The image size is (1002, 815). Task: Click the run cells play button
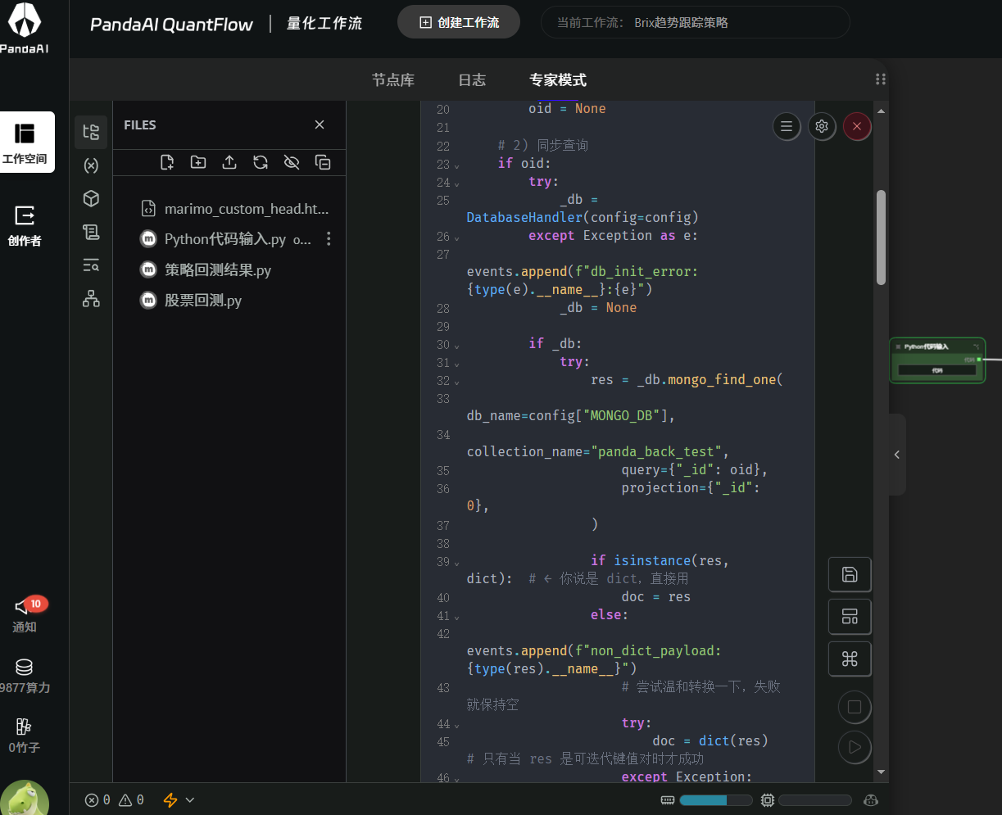tap(855, 746)
